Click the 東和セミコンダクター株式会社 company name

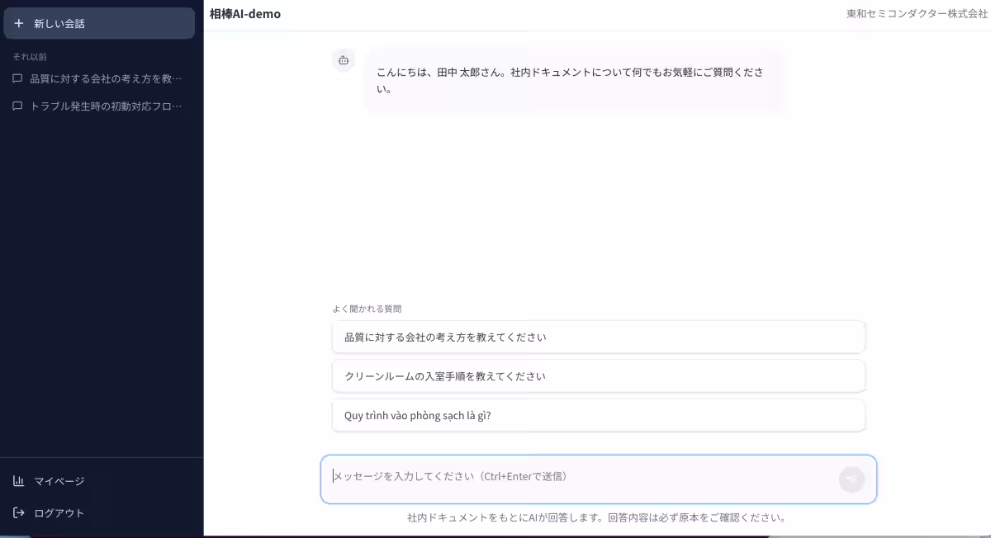coord(917,14)
